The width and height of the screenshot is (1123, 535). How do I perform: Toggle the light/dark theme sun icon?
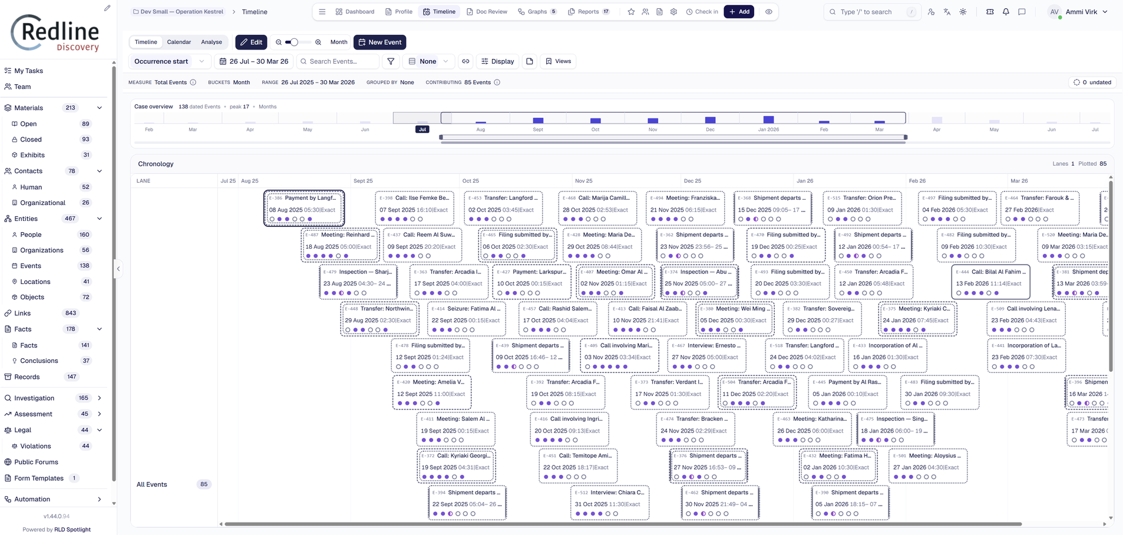point(963,12)
